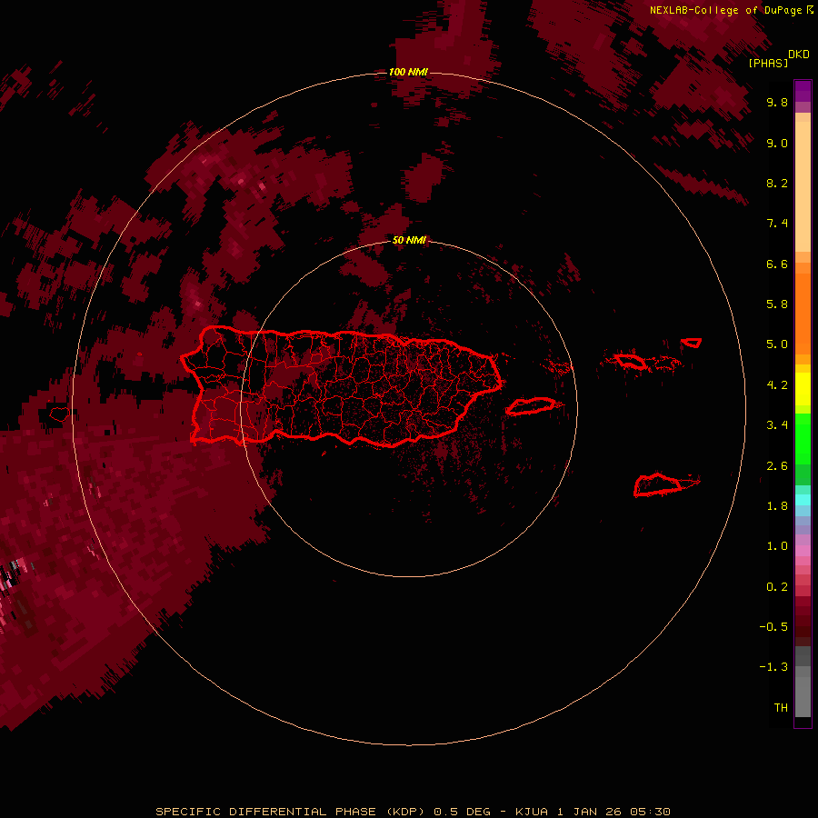Select the 5.8 legend value
818x818 pixels.
coord(777,304)
